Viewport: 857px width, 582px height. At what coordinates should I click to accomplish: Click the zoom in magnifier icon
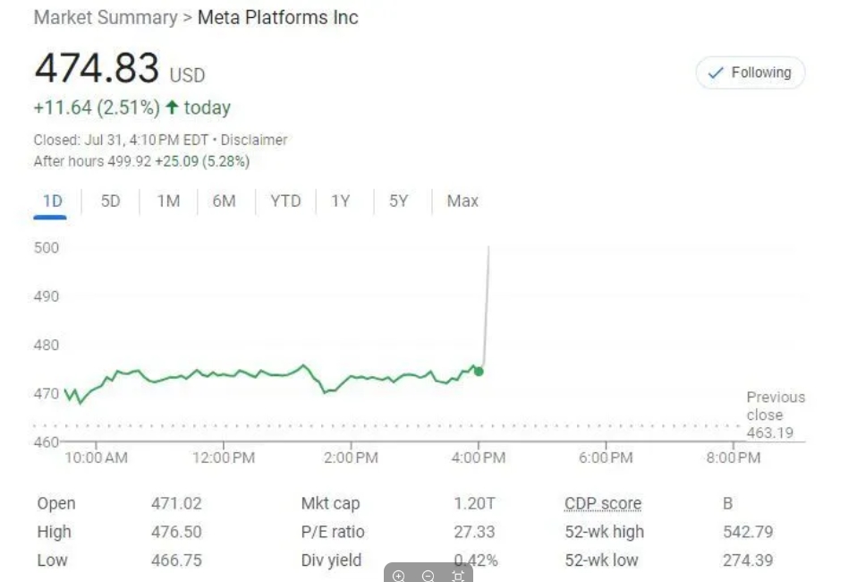tap(399, 576)
